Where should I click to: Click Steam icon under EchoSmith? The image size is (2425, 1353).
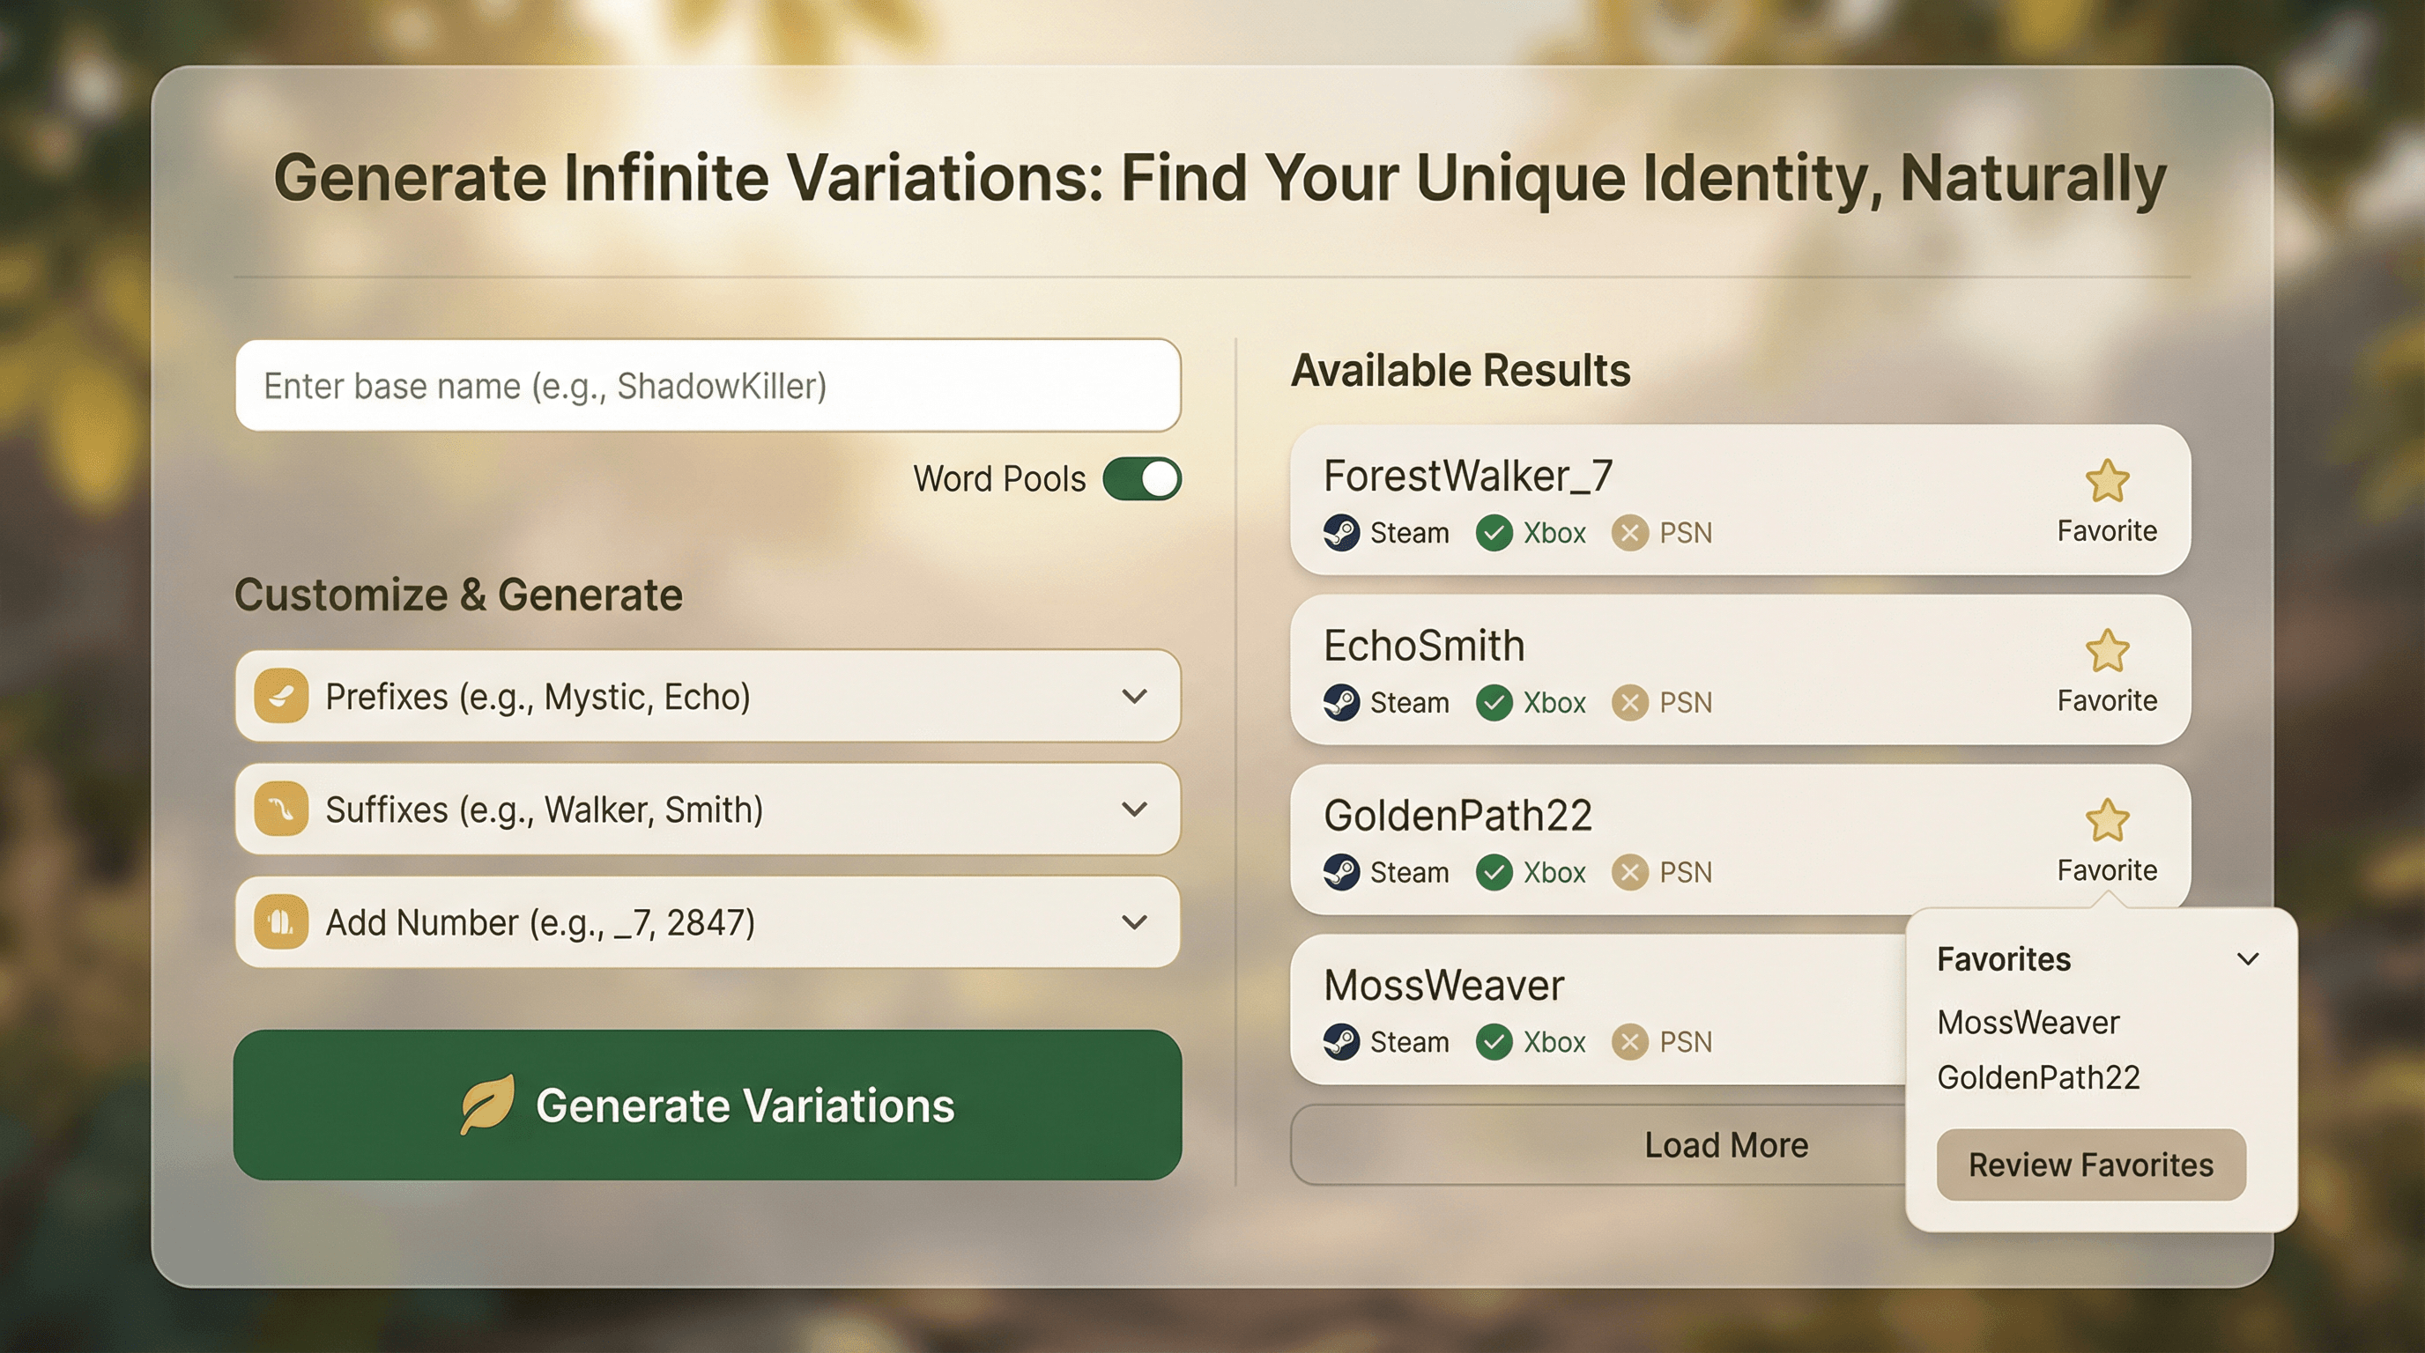1341,702
